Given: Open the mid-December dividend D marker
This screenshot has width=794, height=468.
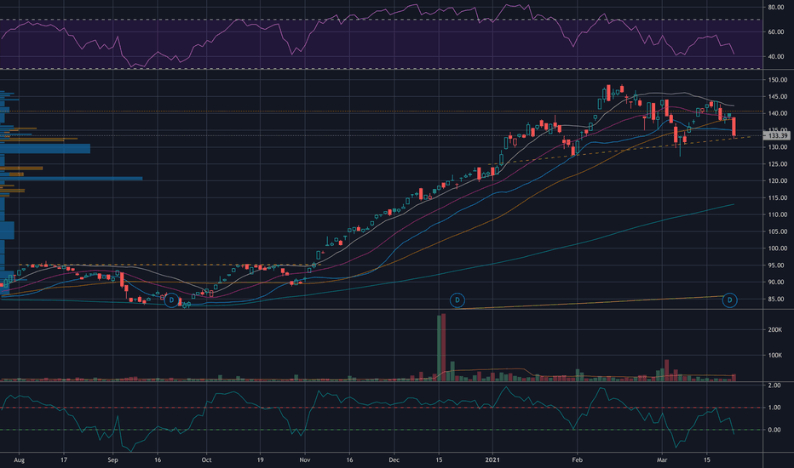Looking at the screenshot, I should click(457, 300).
